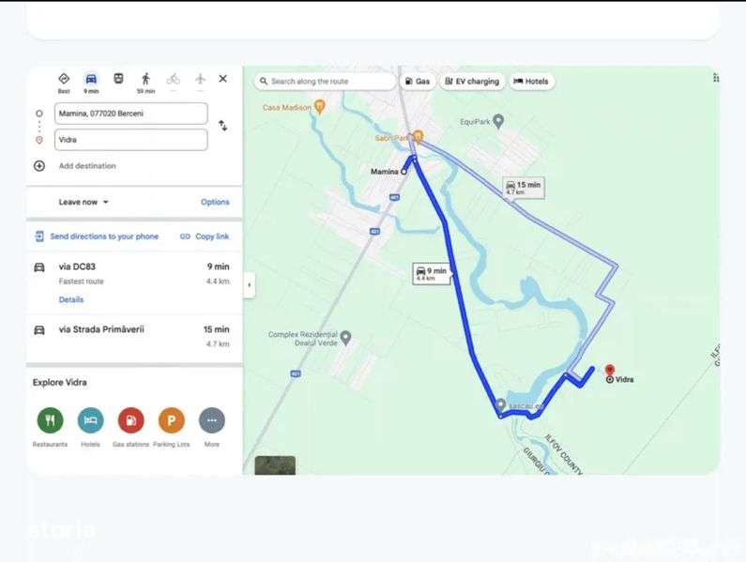Select the Walking mode icon
Viewport: 746px width, 562px height.
coord(146,79)
